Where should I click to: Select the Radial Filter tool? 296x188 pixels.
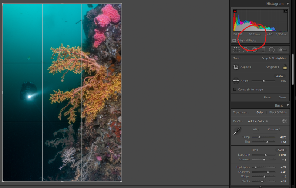coord(272,49)
